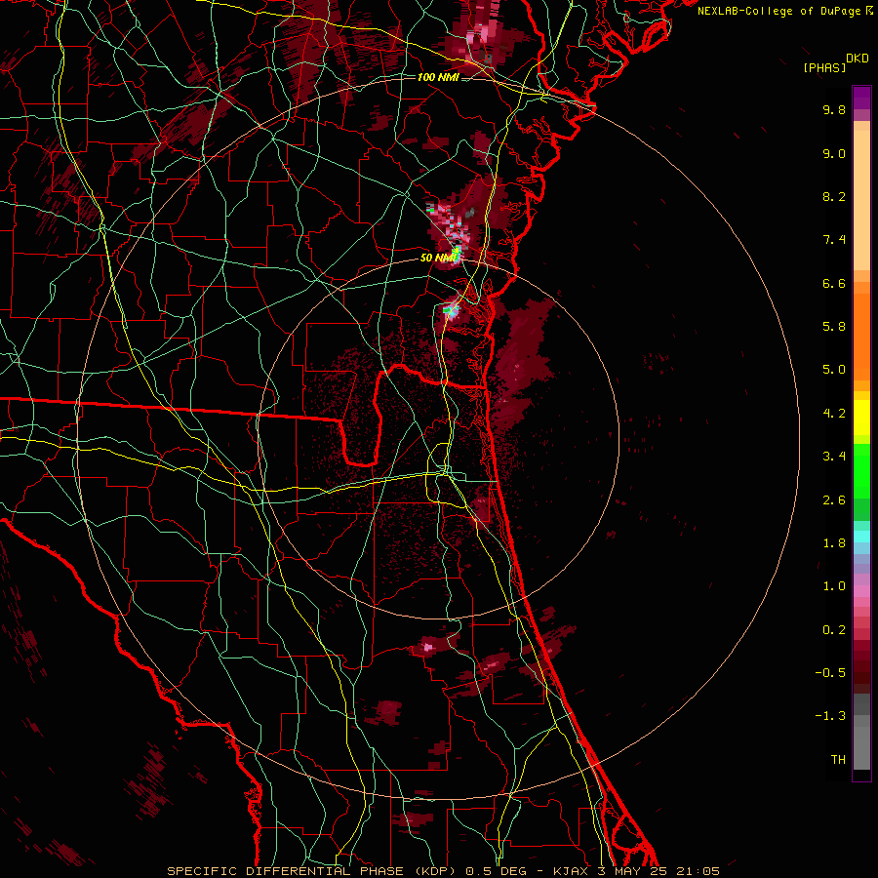Viewport: 878px width, 878px height.
Task: Select the 6.6 value on the color scale
Action: 834,283
